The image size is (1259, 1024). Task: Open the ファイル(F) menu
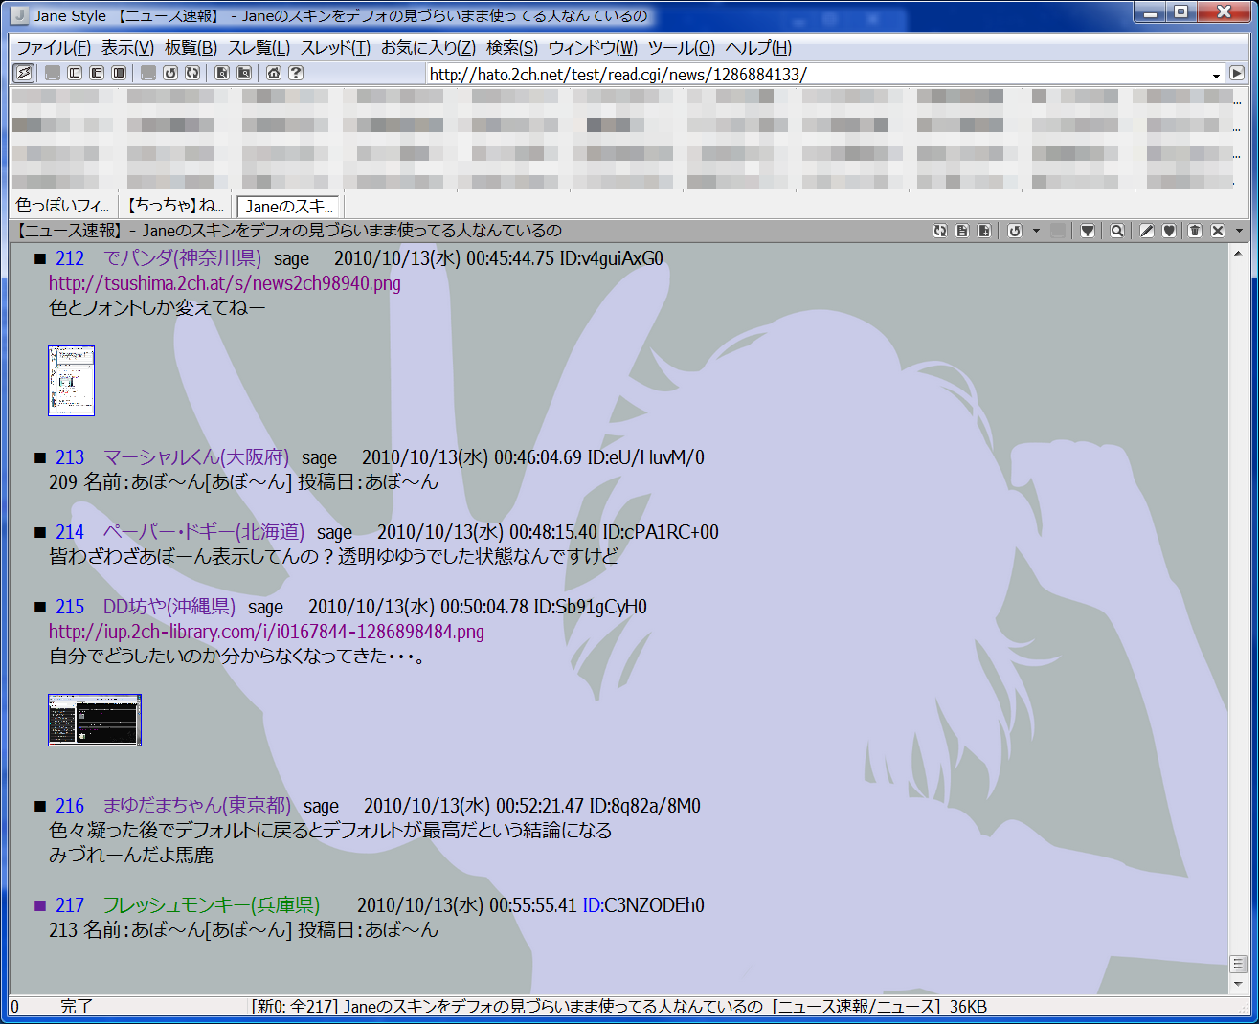(x=54, y=48)
